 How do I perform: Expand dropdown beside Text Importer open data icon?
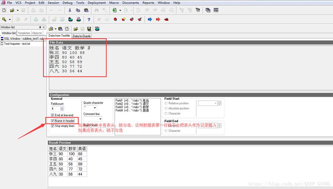tap(56, 29)
